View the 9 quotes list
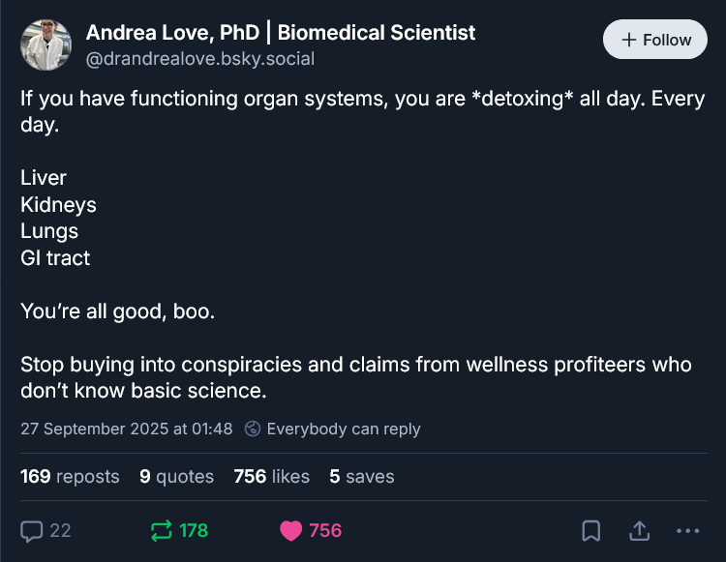Screen dimensions: 726x562 pos(176,476)
